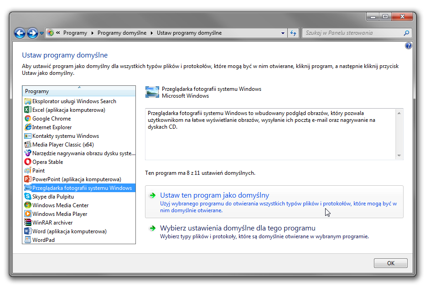Maximize the Control Panel window
The height and width of the screenshot is (288, 430).
(385, 17)
